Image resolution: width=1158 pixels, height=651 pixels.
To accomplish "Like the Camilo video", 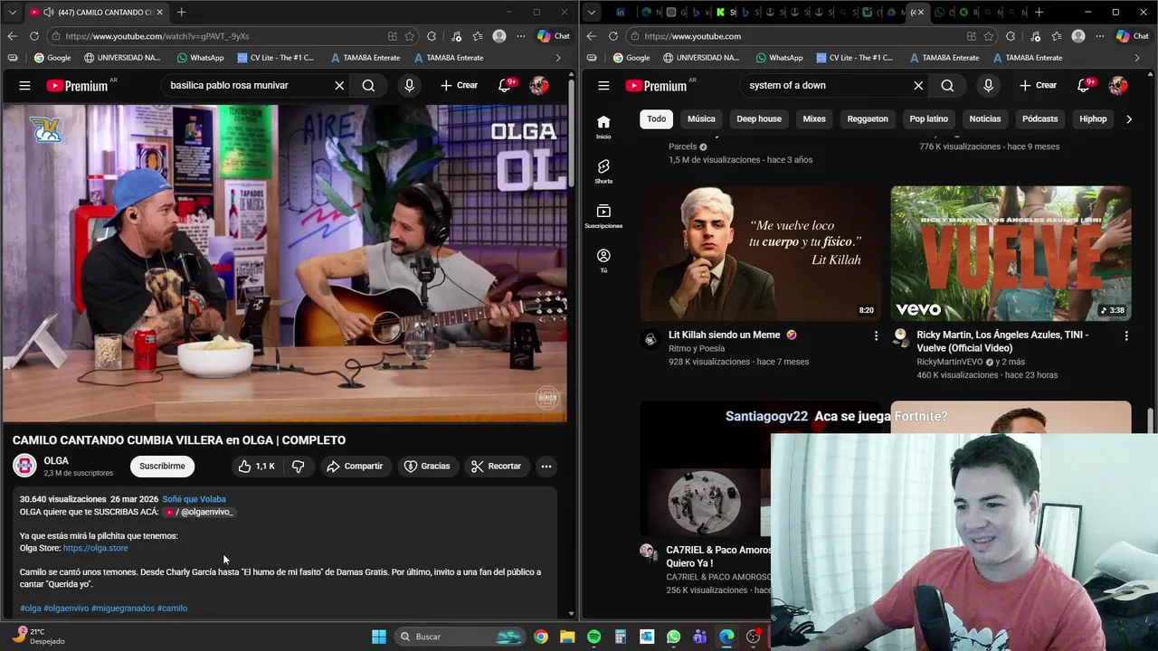I will tap(257, 467).
